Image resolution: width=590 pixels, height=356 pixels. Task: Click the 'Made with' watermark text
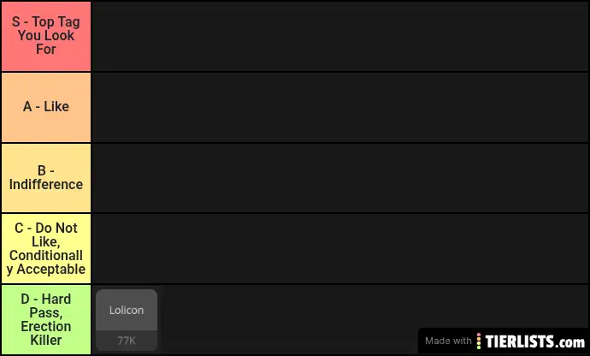448,341
